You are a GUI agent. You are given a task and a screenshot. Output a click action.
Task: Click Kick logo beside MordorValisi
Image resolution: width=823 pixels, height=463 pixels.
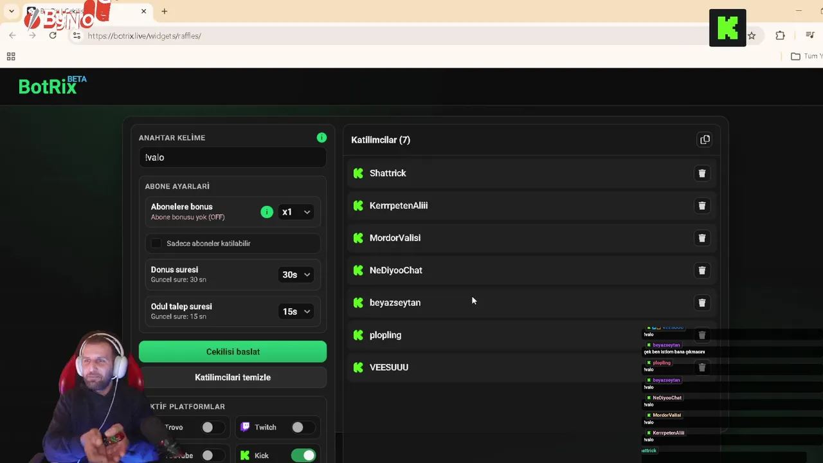pyautogui.click(x=358, y=238)
